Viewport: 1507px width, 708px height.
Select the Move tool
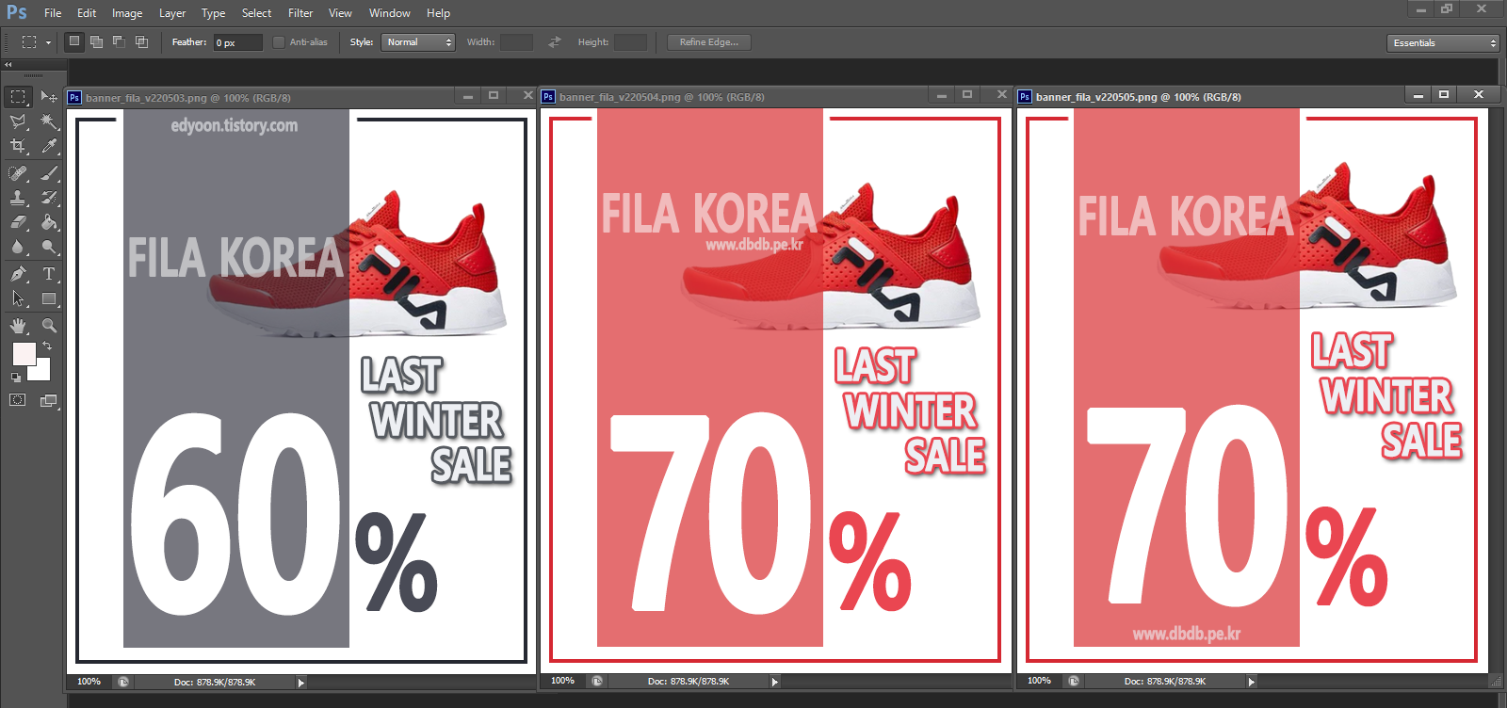point(49,97)
